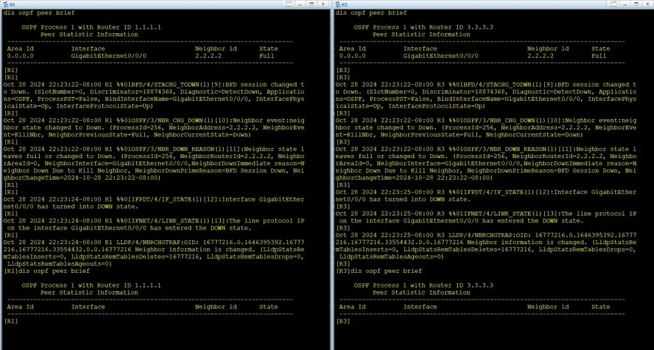Maximize the R1 terminal window
This screenshot has width=654, height=350.
(312, 4)
